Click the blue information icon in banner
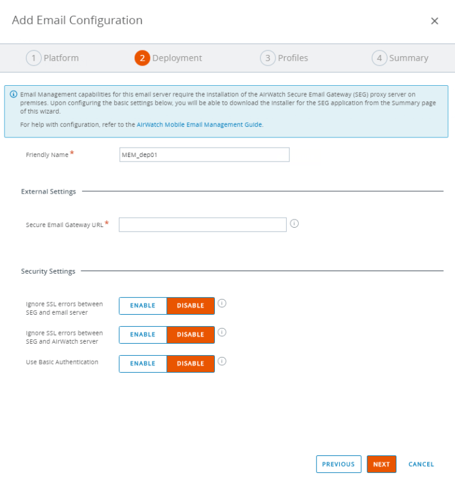455x485 pixels. (14, 94)
